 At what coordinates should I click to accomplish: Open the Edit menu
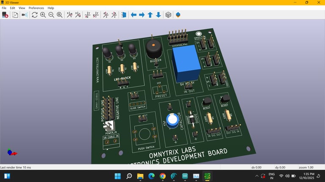[12, 8]
